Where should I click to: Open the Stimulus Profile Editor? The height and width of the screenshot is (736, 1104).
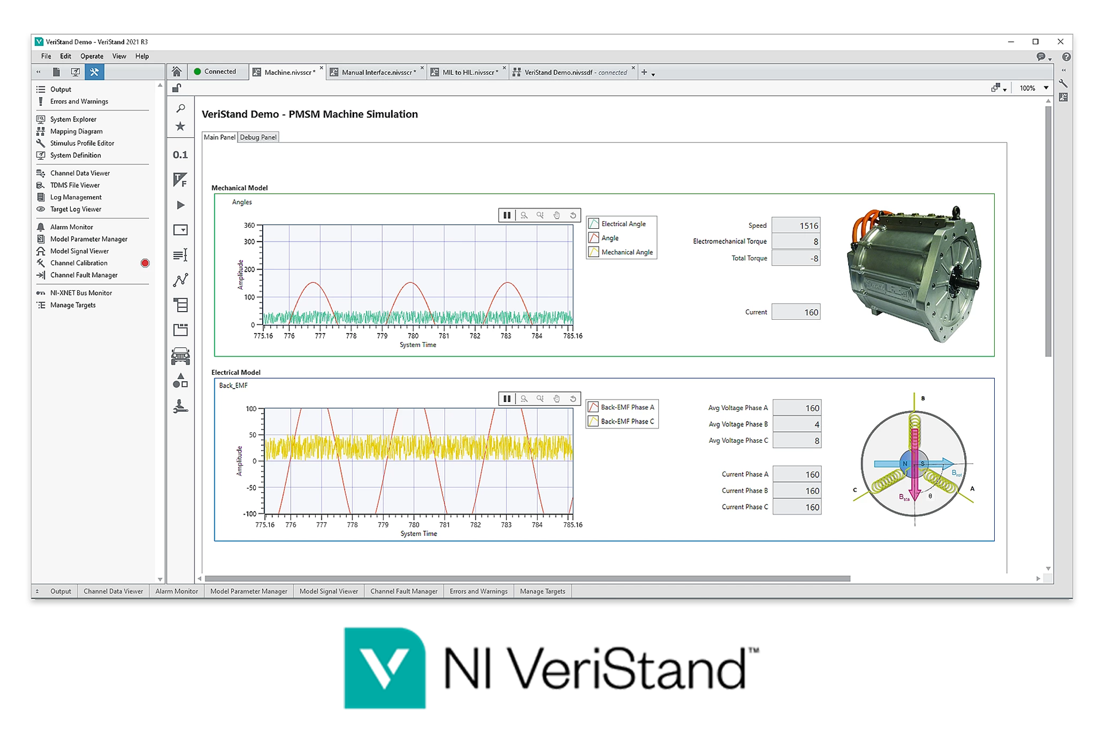coord(82,143)
